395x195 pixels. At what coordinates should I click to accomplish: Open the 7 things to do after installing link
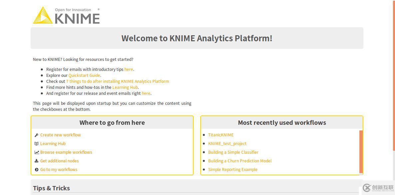pos(117,82)
